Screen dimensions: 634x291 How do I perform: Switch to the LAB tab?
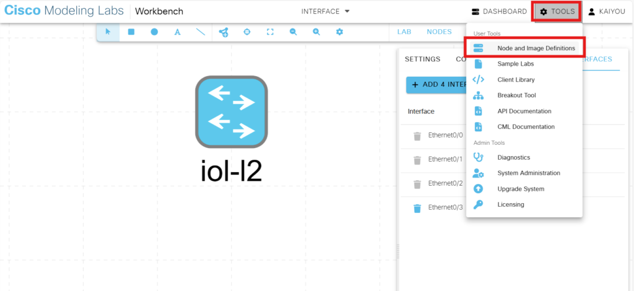pos(404,32)
